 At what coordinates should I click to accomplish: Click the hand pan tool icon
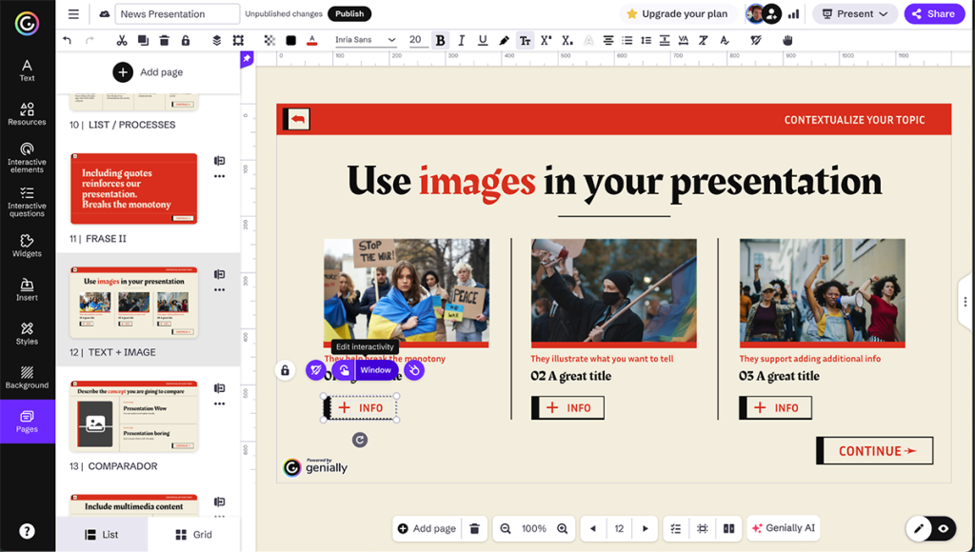(x=787, y=40)
